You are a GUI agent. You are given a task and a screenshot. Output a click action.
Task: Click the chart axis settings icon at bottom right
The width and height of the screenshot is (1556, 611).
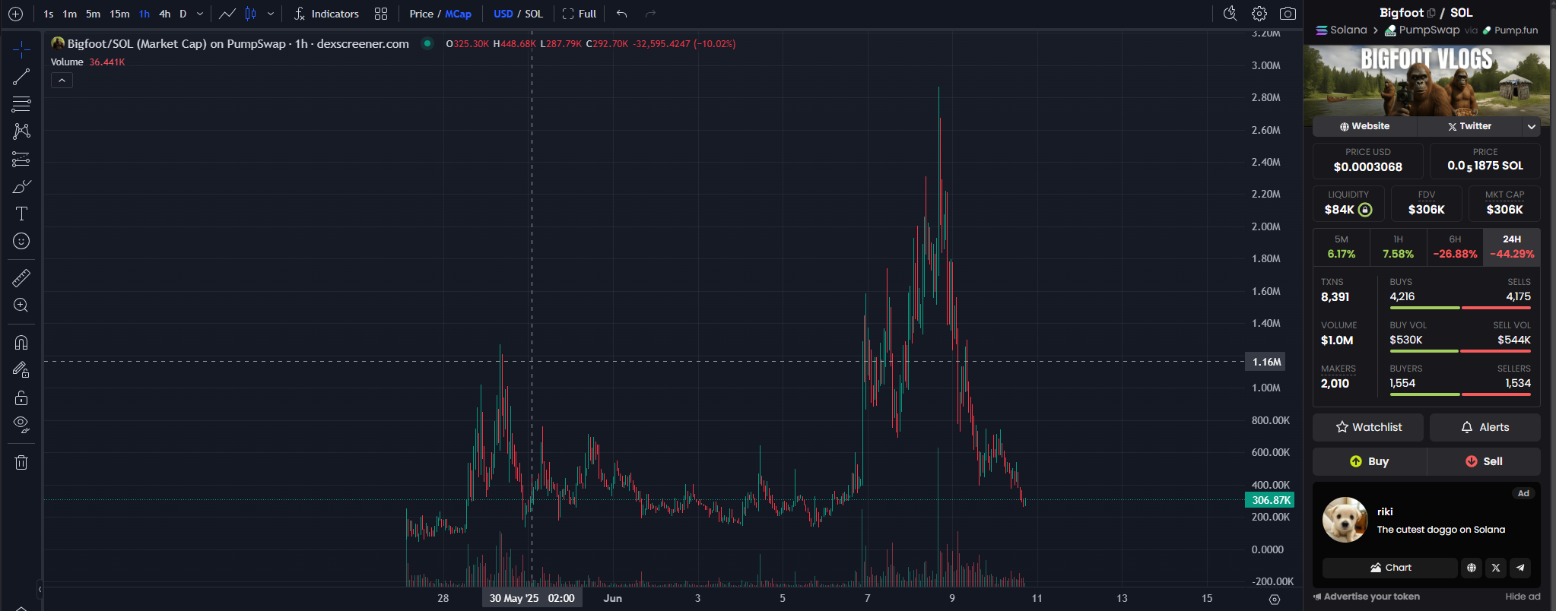(1275, 600)
